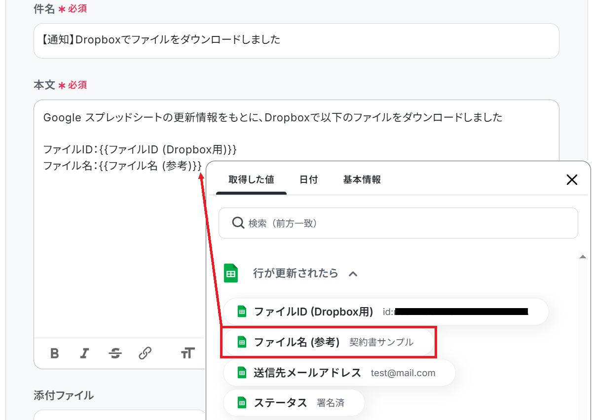This screenshot has height=420, width=592.
Task: Click the 添付ファイル label
Action: point(64,395)
